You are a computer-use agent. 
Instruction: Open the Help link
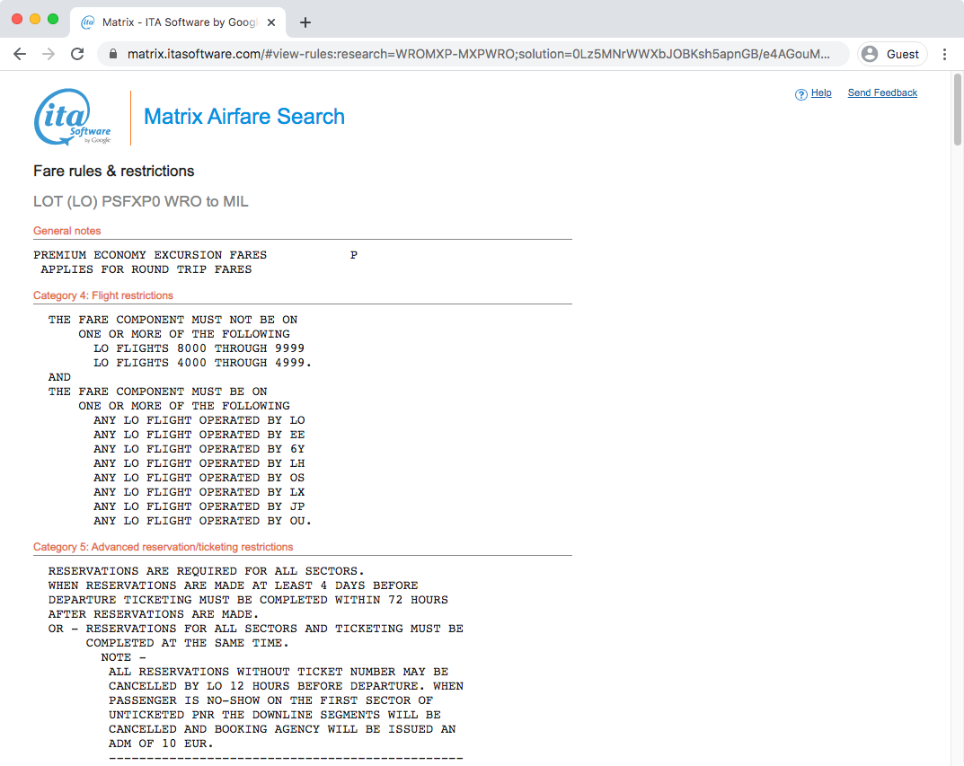pyautogui.click(x=821, y=93)
